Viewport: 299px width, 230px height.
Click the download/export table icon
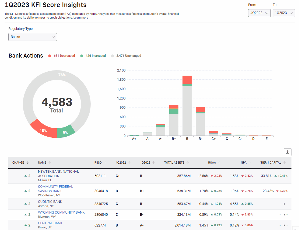(x=287, y=152)
